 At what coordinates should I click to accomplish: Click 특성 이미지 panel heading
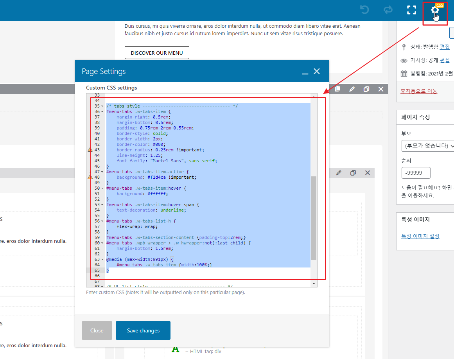416,219
